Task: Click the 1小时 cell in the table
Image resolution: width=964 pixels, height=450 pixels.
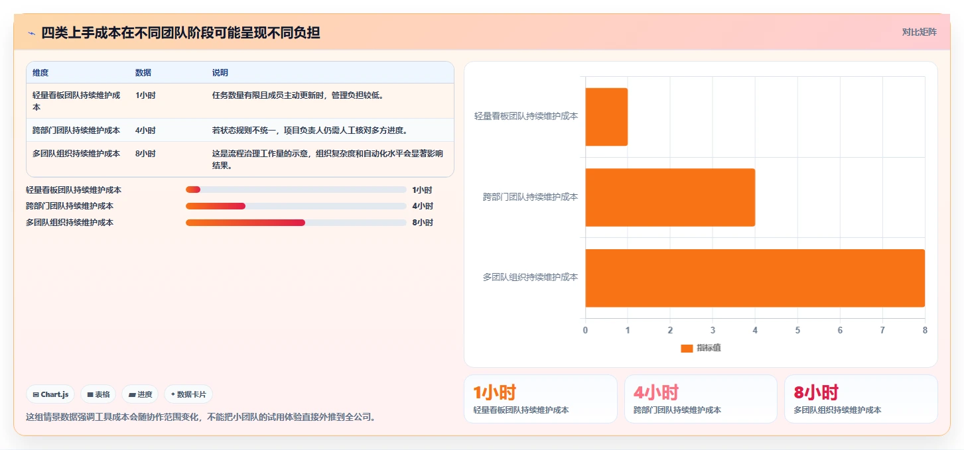Action: click(x=145, y=95)
